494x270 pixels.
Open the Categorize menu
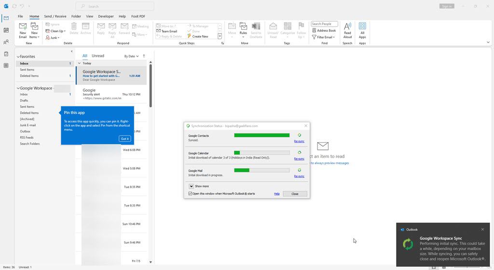288,30
